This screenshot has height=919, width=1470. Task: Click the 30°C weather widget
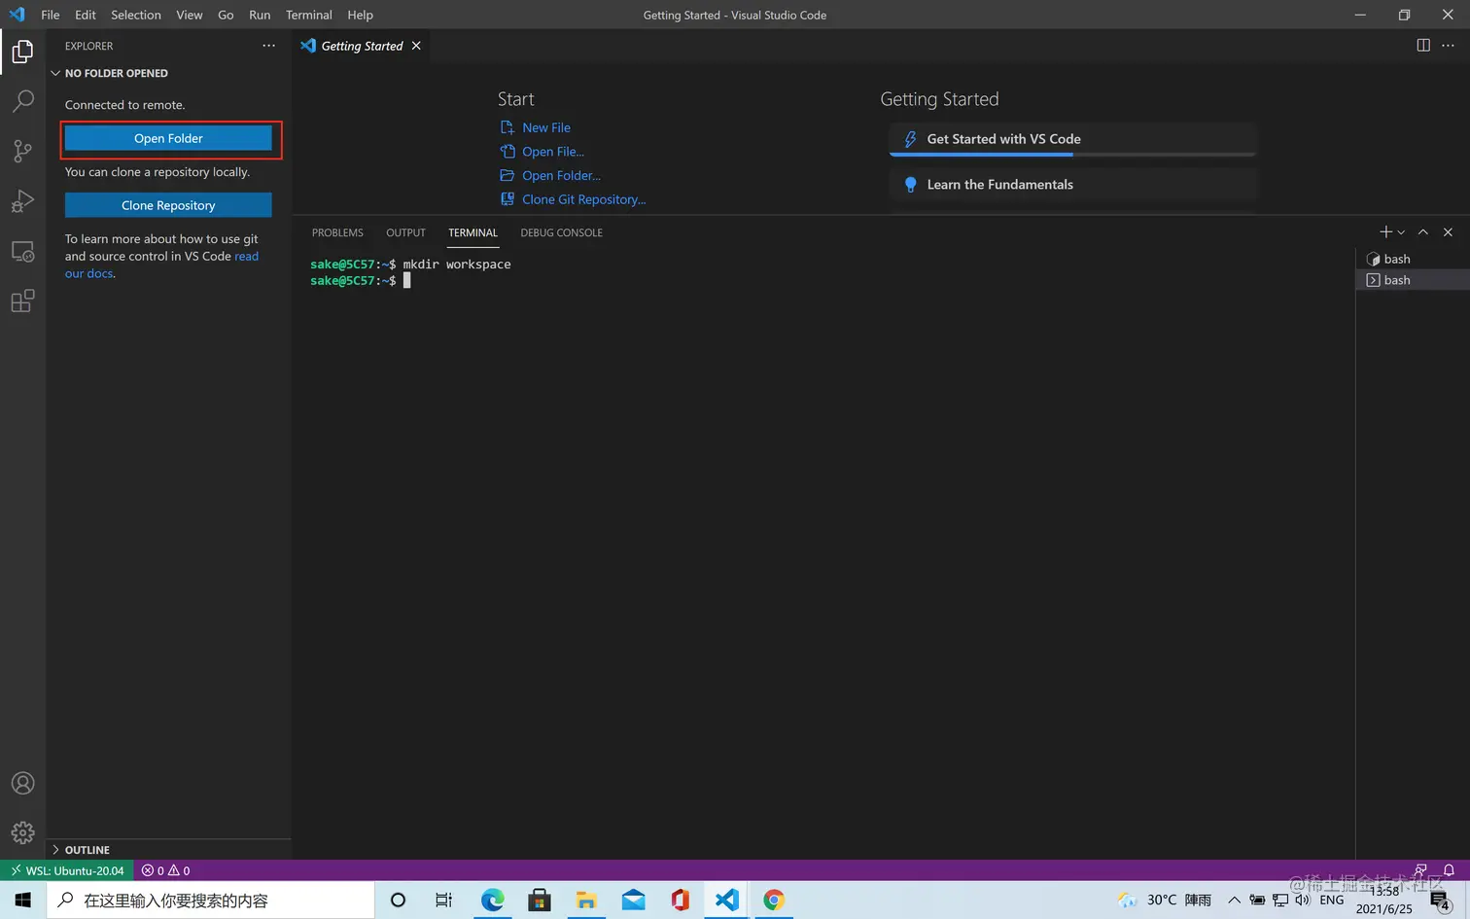pyautogui.click(x=1165, y=901)
